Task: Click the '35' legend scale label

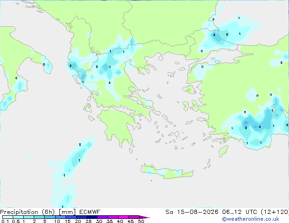Action: click(109, 221)
